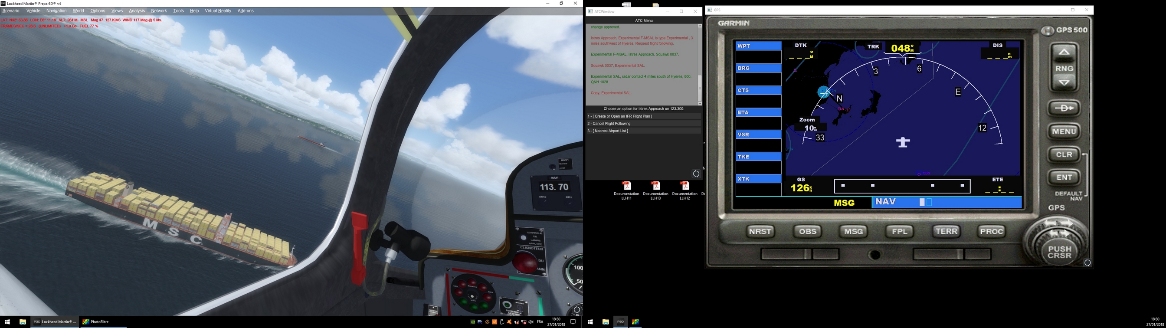The height and width of the screenshot is (328, 1166).
Task: Open File Explorer on right monitor taskbar
Action: [605, 322]
